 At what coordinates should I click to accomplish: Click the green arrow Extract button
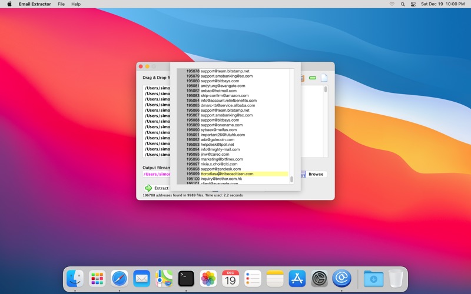(157, 188)
